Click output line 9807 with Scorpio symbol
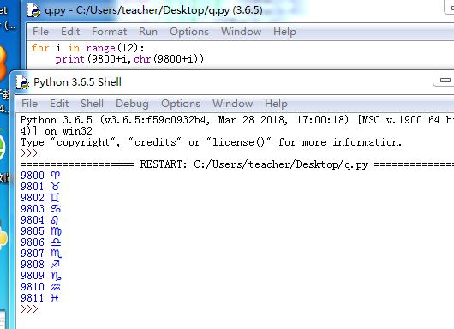Viewport: 454px width, 329px height. click(x=41, y=254)
